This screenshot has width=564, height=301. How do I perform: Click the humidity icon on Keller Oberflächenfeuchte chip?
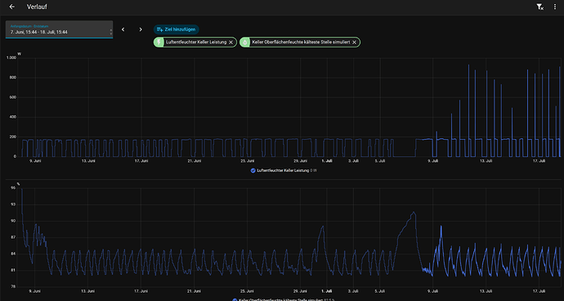(244, 43)
